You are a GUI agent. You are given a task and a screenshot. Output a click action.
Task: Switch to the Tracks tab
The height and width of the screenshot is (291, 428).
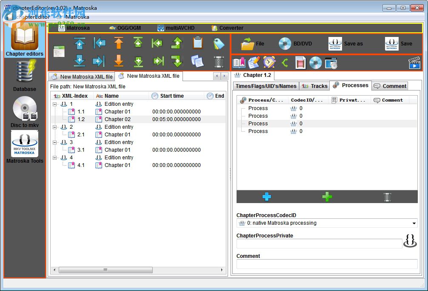pyautogui.click(x=314, y=86)
